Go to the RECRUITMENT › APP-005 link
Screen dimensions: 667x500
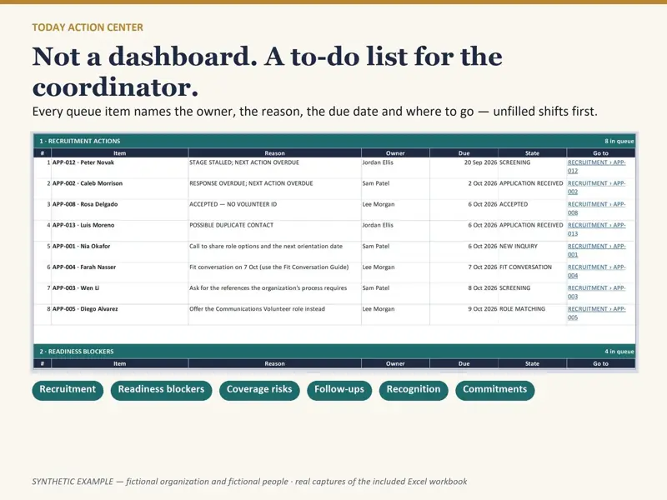(x=596, y=313)
